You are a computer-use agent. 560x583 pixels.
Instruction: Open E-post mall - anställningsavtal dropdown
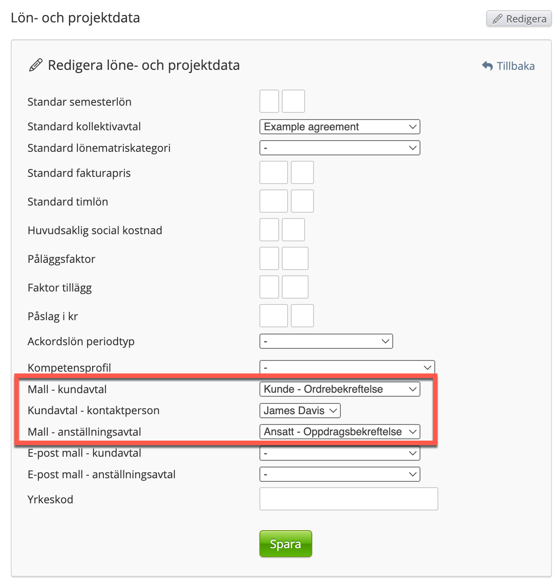(x=339, y=474)
